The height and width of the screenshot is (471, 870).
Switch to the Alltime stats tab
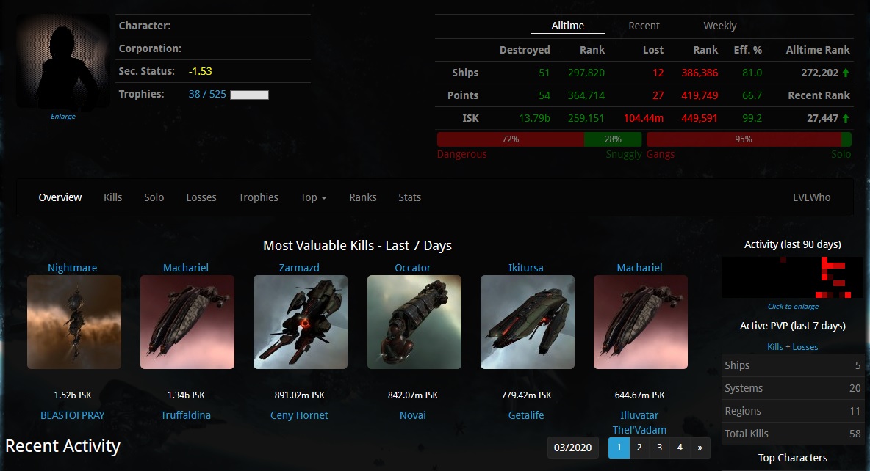pyautogui.click(x=567, y=26)
